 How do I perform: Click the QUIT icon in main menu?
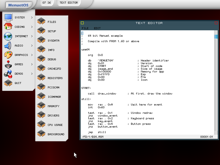[x=8, y=83]
